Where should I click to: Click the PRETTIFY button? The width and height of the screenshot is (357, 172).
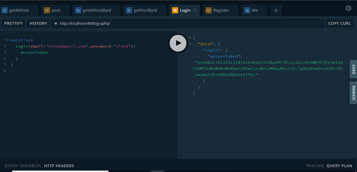13,23
